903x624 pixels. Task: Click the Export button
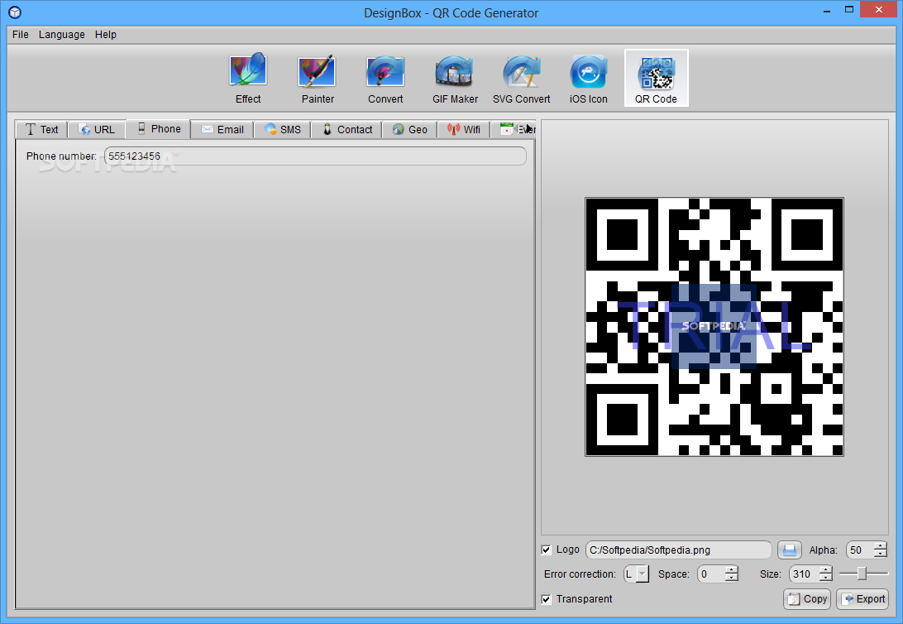click(x=862, y=599)
